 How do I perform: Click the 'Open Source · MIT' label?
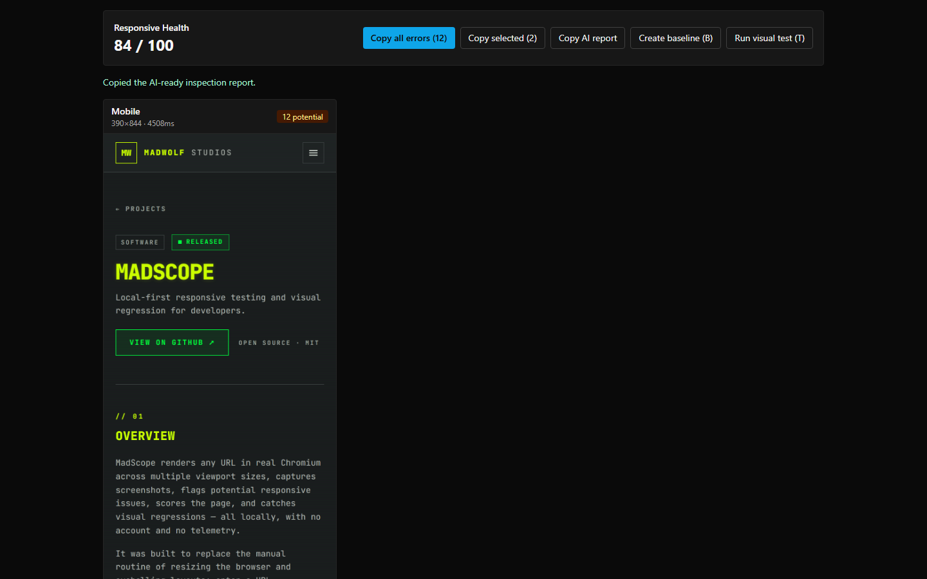279,343
